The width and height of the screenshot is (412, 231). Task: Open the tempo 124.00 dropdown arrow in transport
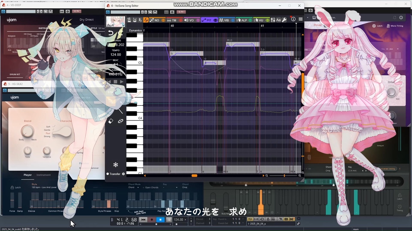coord(186,220)
